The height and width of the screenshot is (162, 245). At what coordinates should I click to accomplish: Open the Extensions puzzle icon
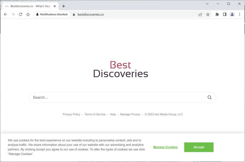[217, 15]
